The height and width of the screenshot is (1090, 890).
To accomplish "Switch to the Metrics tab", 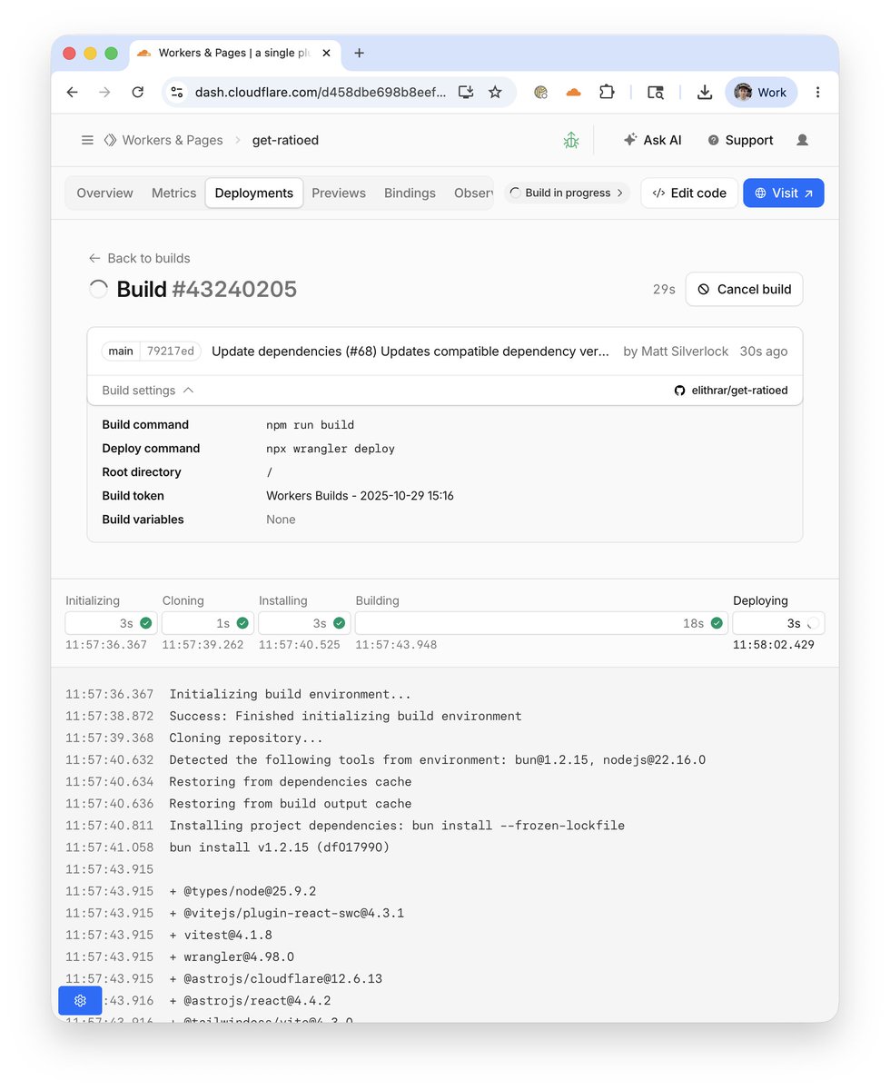I will [173, 193].
